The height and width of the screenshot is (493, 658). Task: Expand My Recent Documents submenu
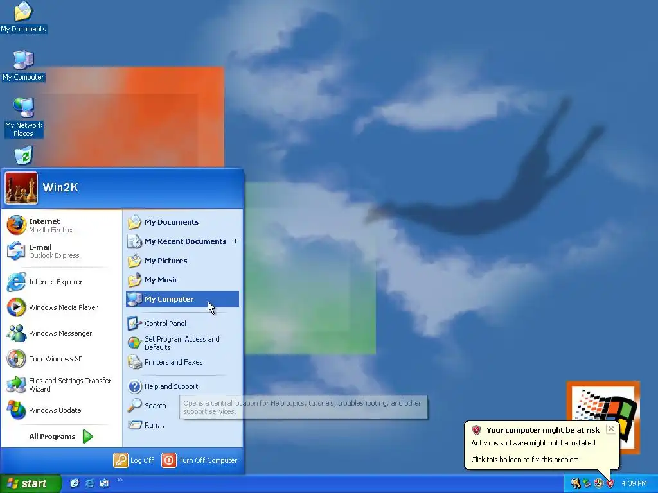coord(182,241)
